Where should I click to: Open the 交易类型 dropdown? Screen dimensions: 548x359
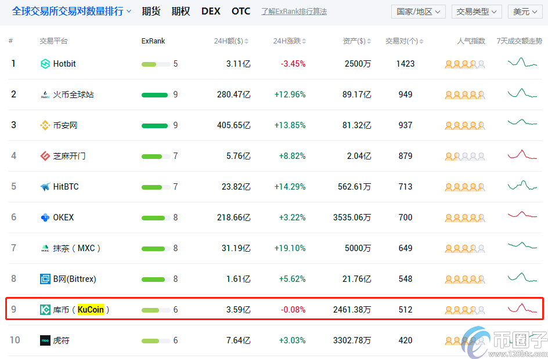tap(476, 12)
